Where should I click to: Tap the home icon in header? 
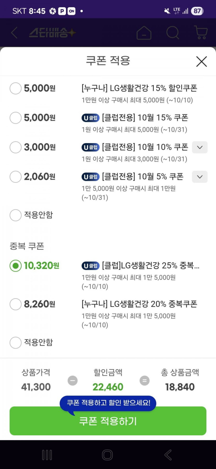coord(144,33)
